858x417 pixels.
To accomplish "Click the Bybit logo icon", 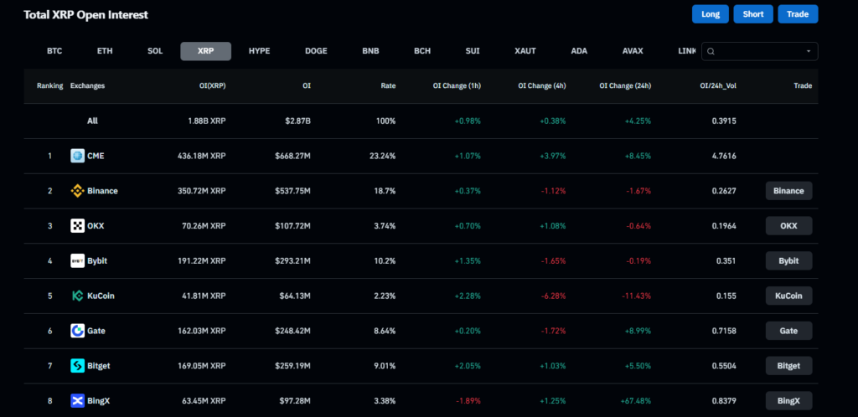I will coord(78,260).
